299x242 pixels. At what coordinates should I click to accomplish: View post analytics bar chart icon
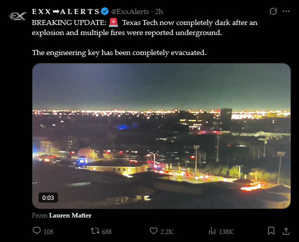pos(212,231)
